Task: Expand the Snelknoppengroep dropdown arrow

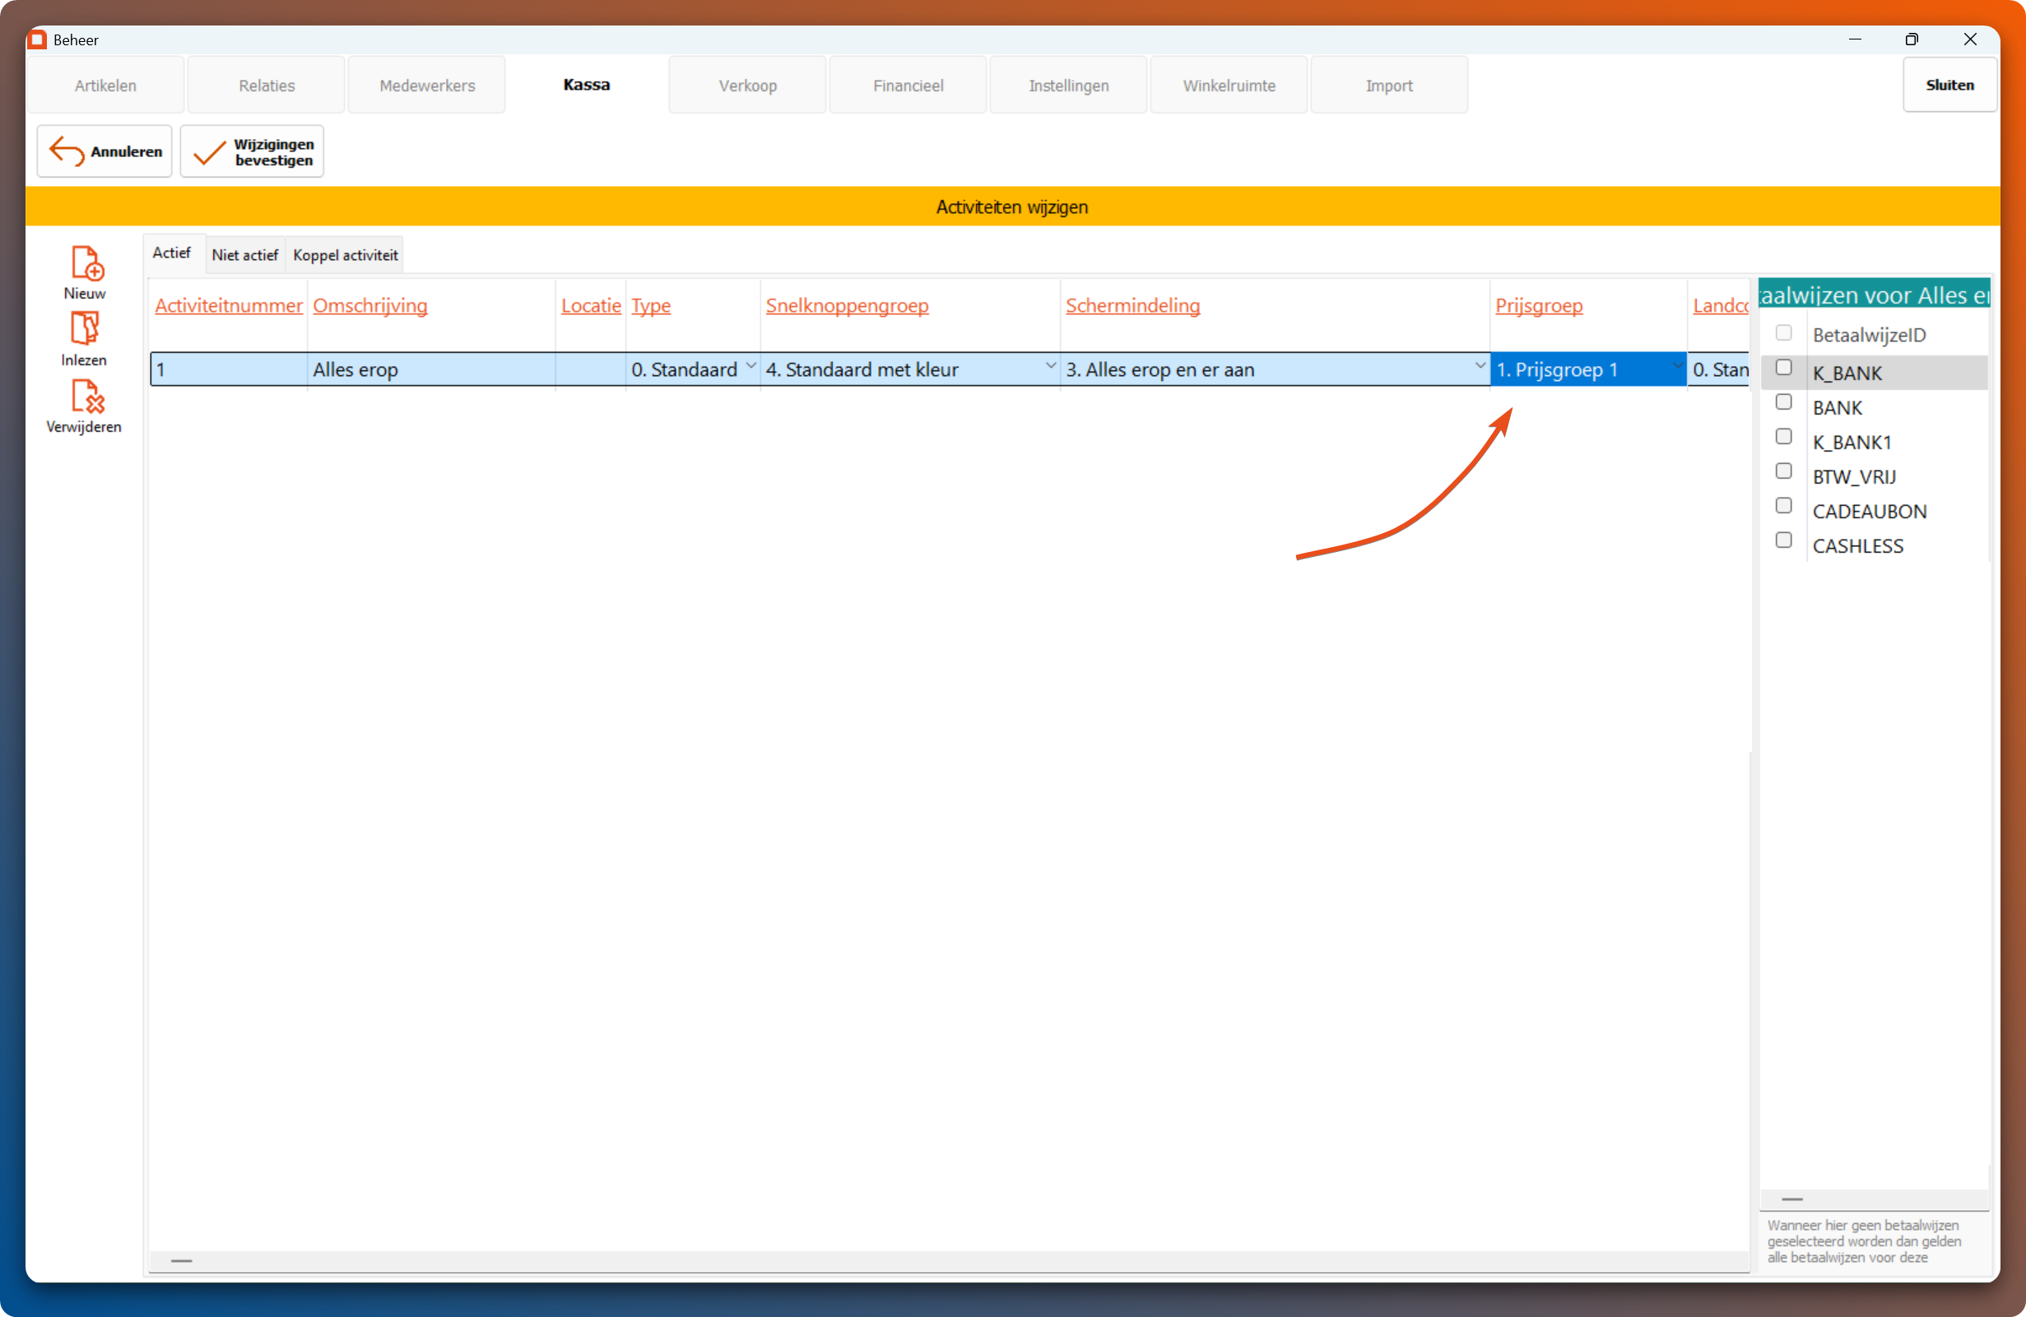Action: tap(1049, 367)
